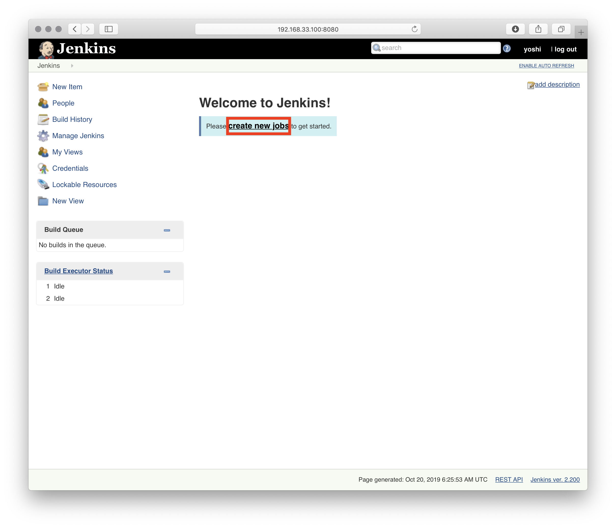616x528 pixels.
Task: Click the search help question mark icon
Action: (x=507, y=48)
